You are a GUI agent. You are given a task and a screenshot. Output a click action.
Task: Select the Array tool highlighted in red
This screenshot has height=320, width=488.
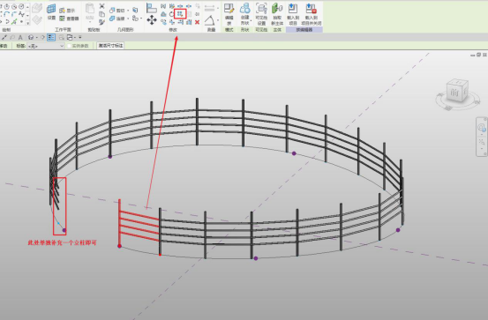tap(180, 14)
